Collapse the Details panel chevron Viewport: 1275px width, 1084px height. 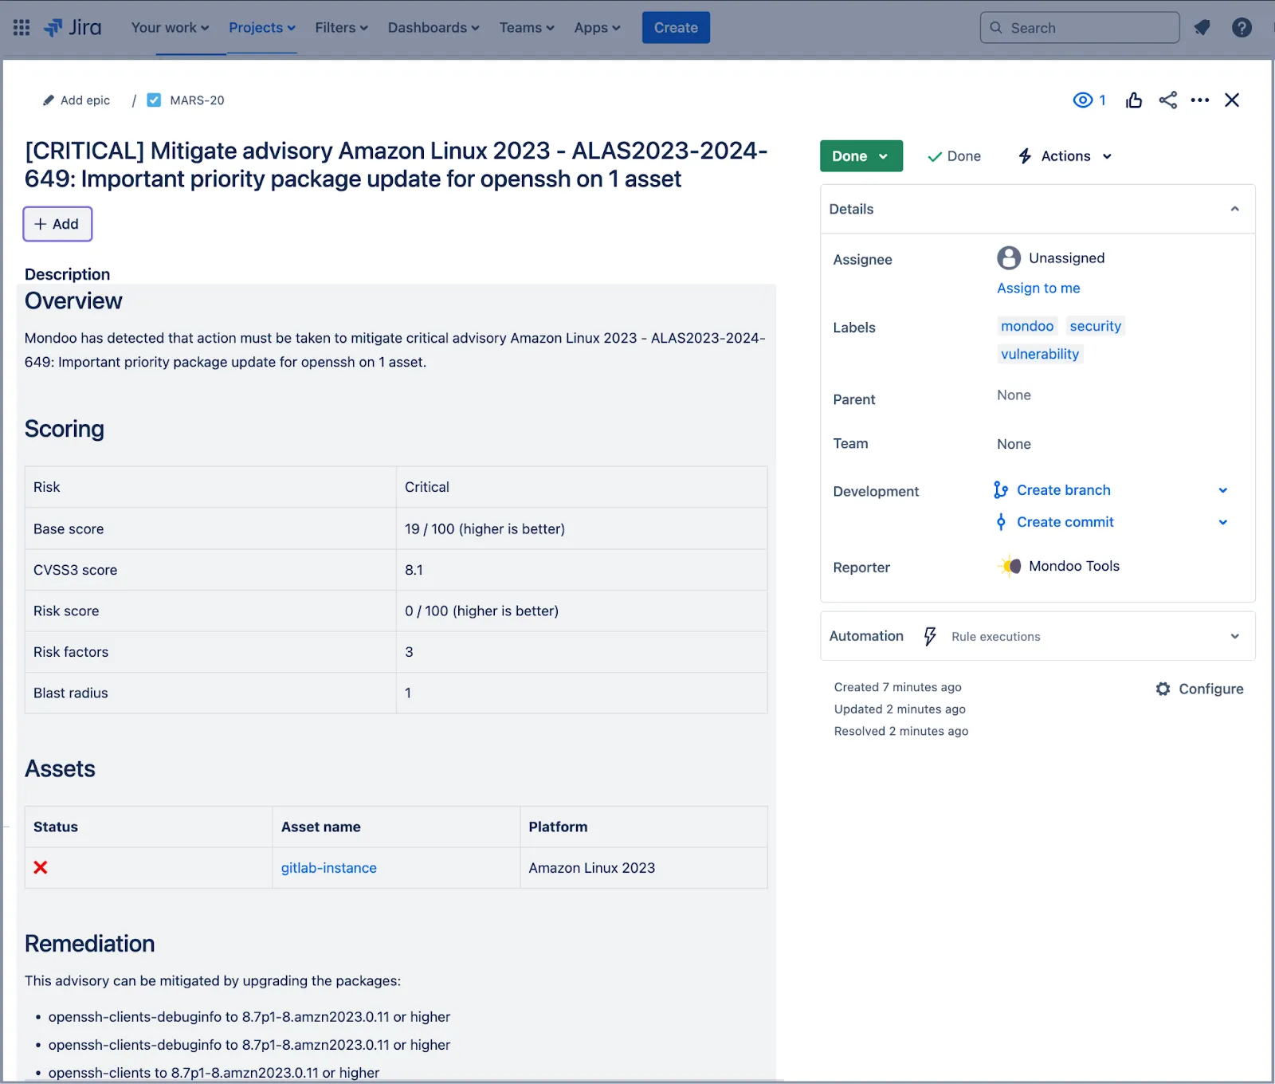click(x=1234, y=209)
